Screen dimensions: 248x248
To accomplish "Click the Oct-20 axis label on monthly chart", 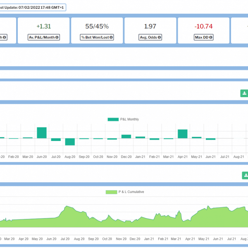I will click(x=98, y=157).
